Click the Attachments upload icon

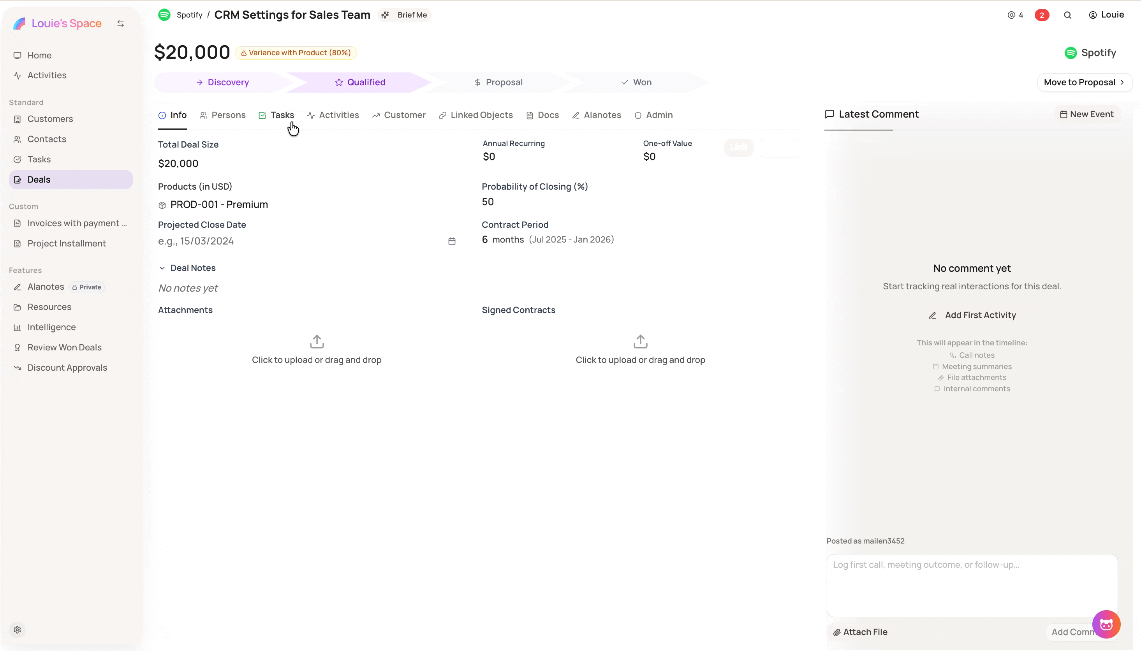pyautogui.click(x=317, y=341)
